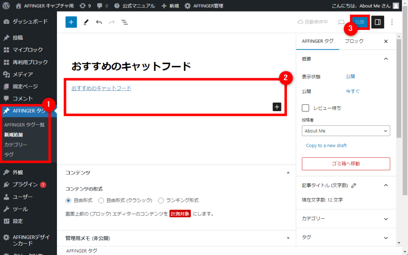Select the 自由形式 (クラシック) radio option
Image resolution: width=408 pixels, height=255 pixels.
tap(101, 200)
